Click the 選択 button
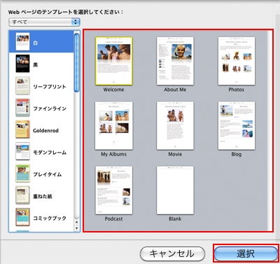 [246, 253]
